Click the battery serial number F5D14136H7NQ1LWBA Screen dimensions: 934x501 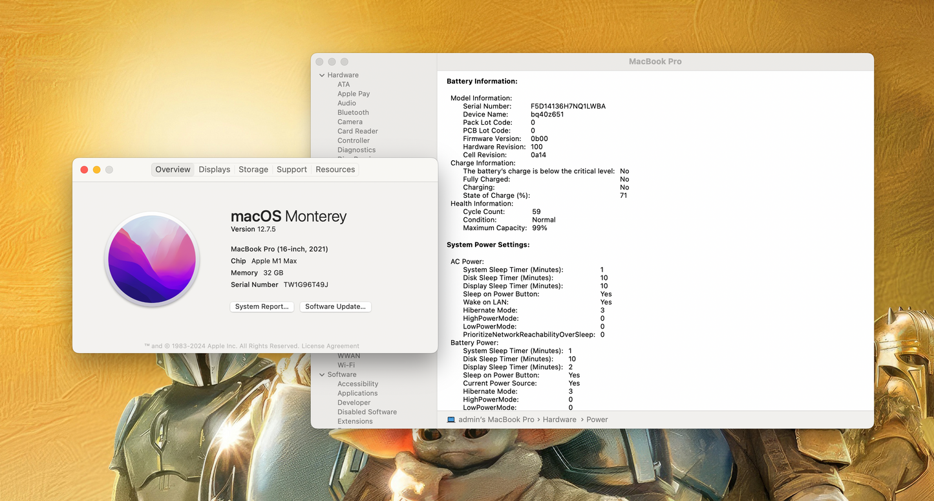(x=568, y=106)
